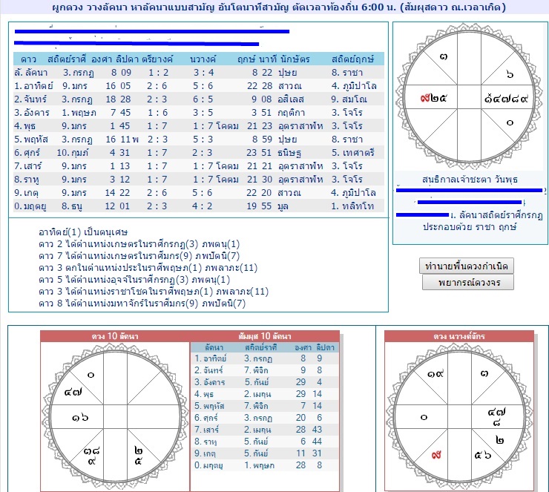This screenshot has width=549, height=492.
Task: Select 8. ราหู row in สัมผุส 10 ลัคนา table
Action: click(x=265, y=442)
